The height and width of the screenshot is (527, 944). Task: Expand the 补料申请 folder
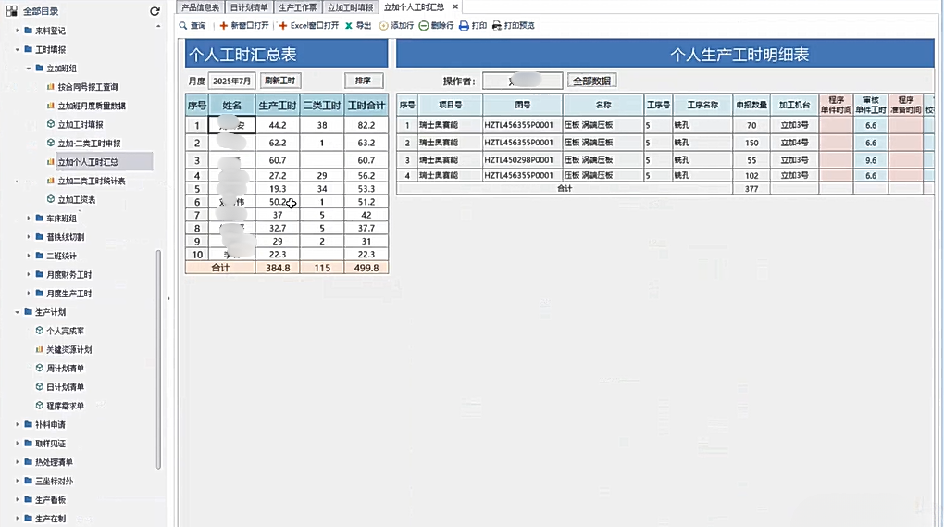(x=18, y=424)
